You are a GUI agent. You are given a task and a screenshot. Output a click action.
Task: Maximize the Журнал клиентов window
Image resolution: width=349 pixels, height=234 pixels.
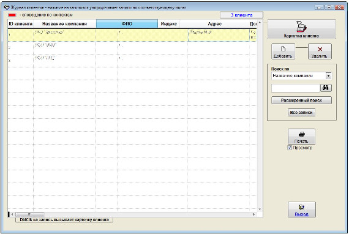tap(329, 7)
